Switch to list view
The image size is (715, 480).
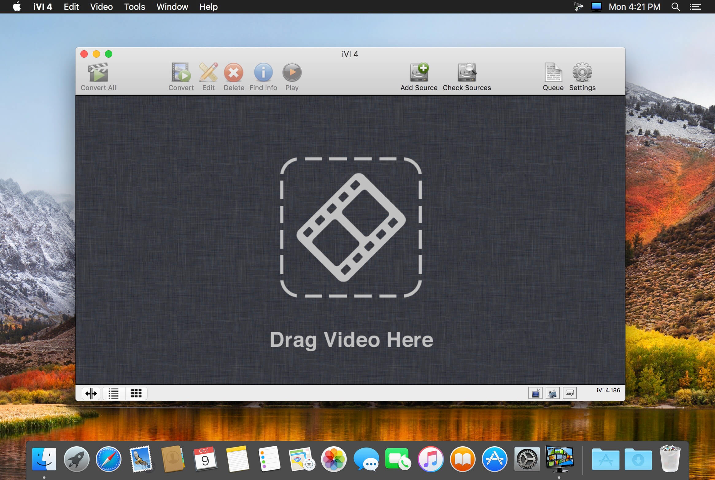114,393
